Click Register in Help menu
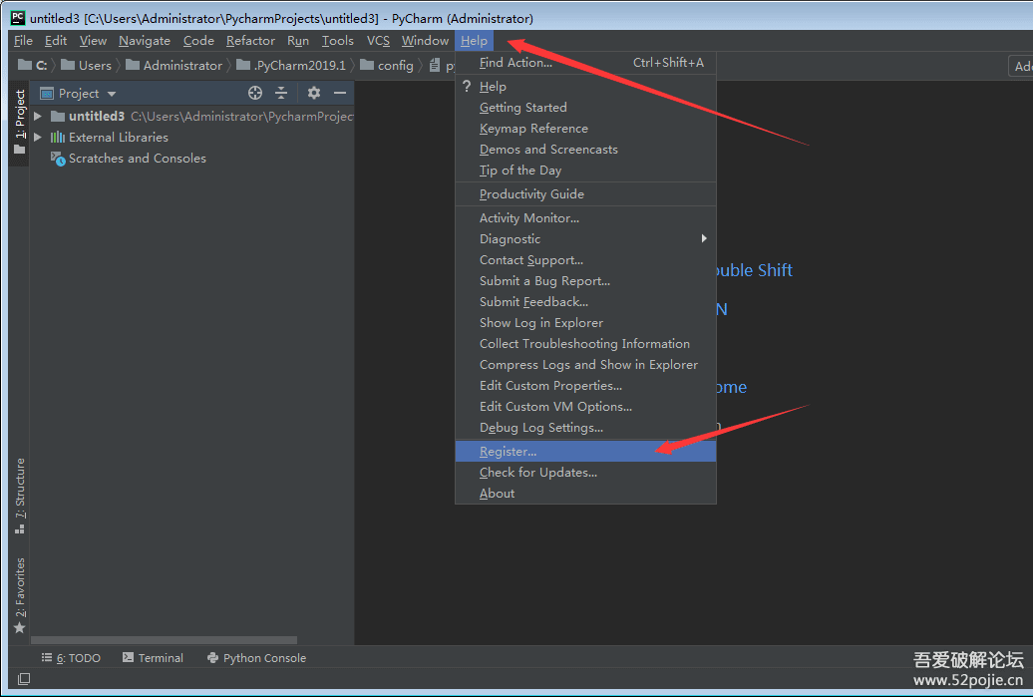 (585, 452)
